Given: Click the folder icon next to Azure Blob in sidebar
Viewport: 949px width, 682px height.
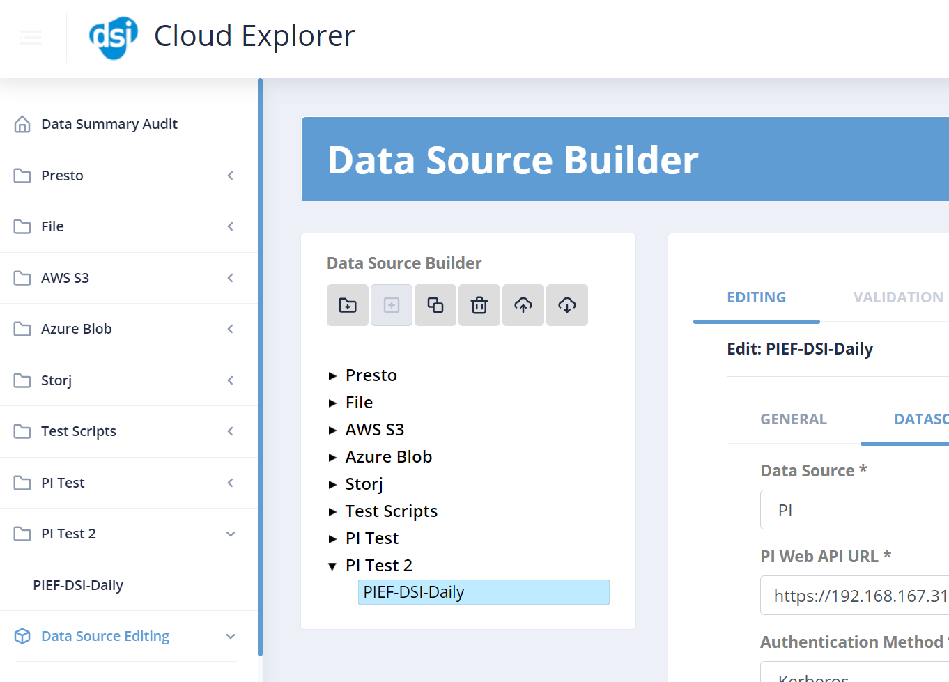Looking at the screenshot, I should pyautogui.click(x=22, y=329).
